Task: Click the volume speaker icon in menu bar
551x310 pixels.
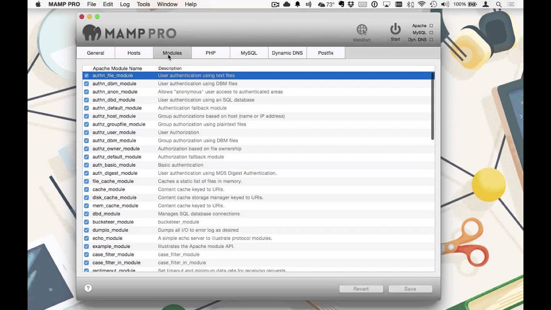Action: [x=445, y=4]
